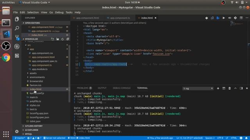Click Server not selected in status bar
The image size is (250, 140).
point(54,138)
